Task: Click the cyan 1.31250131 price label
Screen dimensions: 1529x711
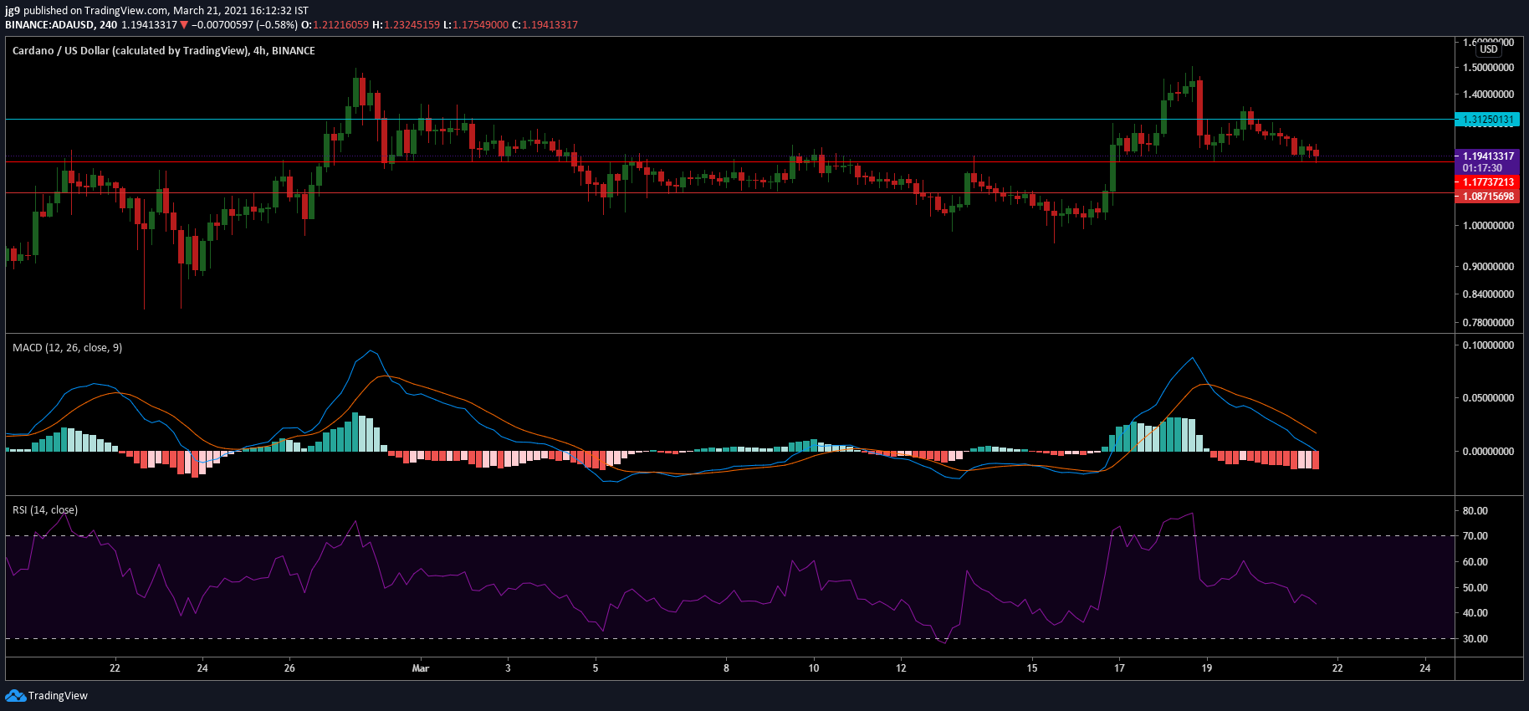Action: coord(1488,120)
